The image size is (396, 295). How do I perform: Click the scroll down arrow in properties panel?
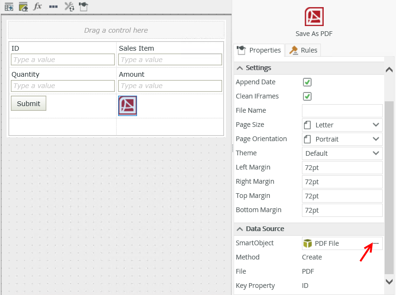pyautogui.click(x=389, y=281)
